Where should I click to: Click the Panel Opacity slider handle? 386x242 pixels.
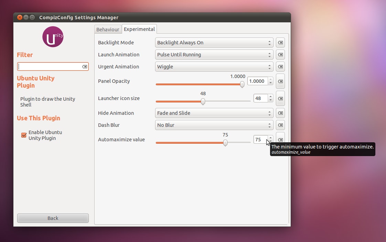242,84
